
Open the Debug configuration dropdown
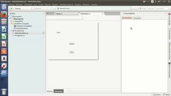coord(24,9)
